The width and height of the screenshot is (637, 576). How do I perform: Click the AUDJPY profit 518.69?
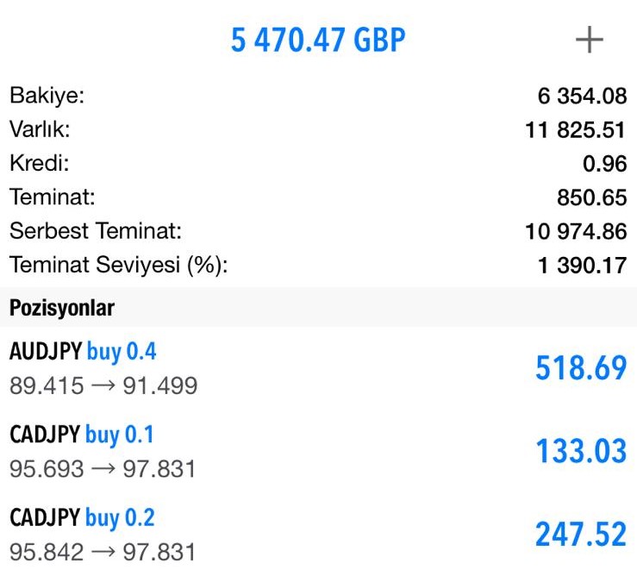point(580,368)
